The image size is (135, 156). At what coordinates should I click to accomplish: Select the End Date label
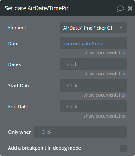point(18,107)
